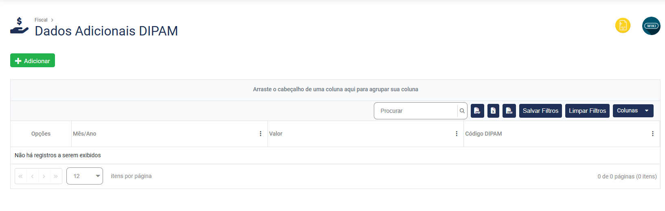Open the items per page dropdown
The width and height of the screenshot is (665, 211).
(85, 176)
